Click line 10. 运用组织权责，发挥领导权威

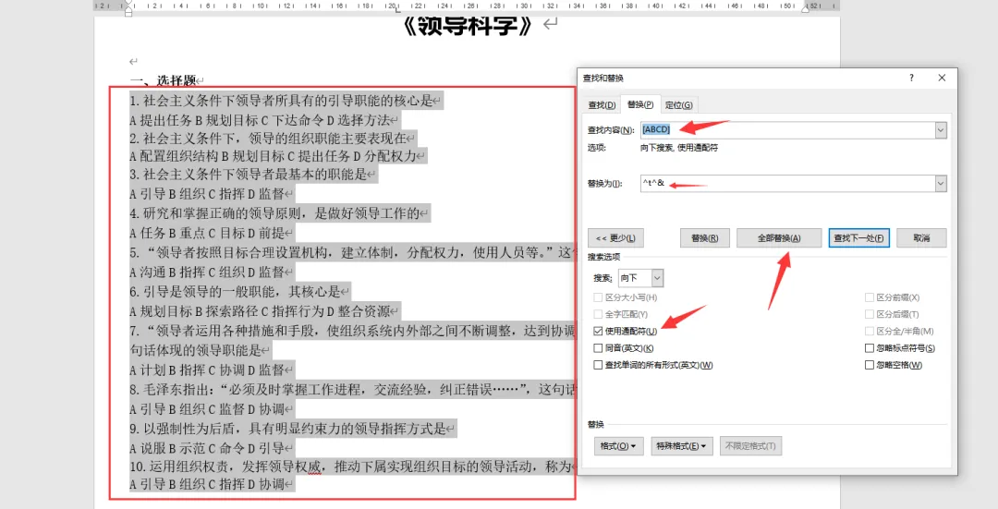coord(351,467)
